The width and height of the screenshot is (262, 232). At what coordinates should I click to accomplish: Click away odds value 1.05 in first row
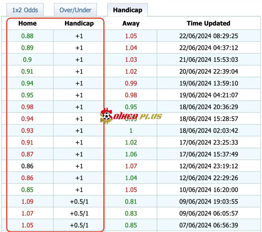tap(131, 36)
